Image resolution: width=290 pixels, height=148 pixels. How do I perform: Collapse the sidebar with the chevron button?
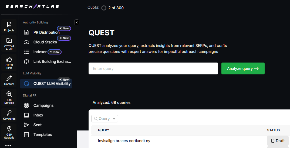point(77,22)
